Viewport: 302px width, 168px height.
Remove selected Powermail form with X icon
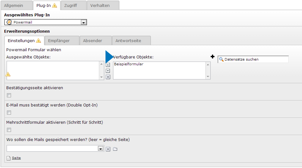point(108,77)
